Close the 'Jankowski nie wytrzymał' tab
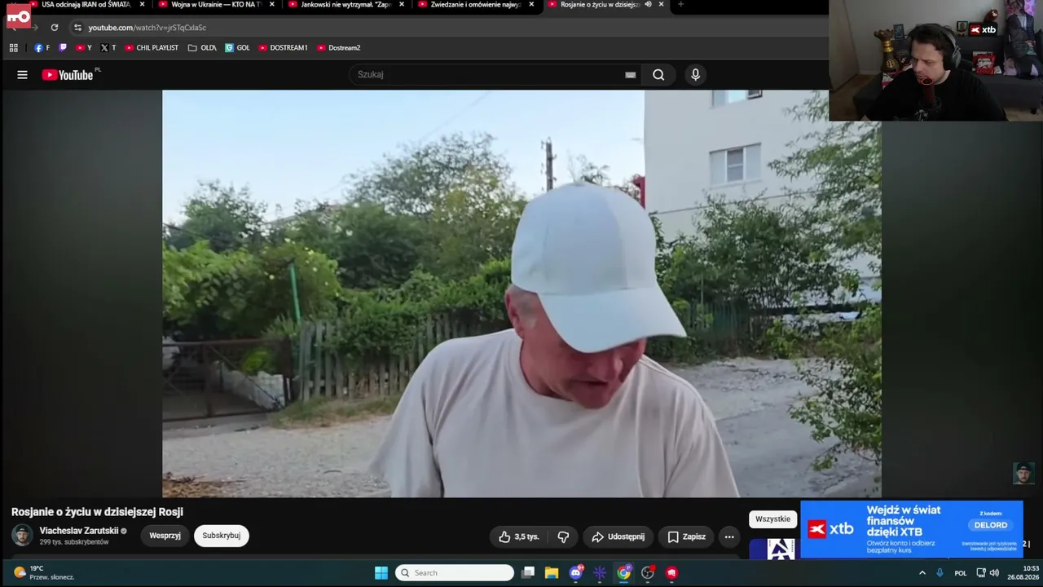The height and width of the screenshot is (587, 1043). point(402,5)
